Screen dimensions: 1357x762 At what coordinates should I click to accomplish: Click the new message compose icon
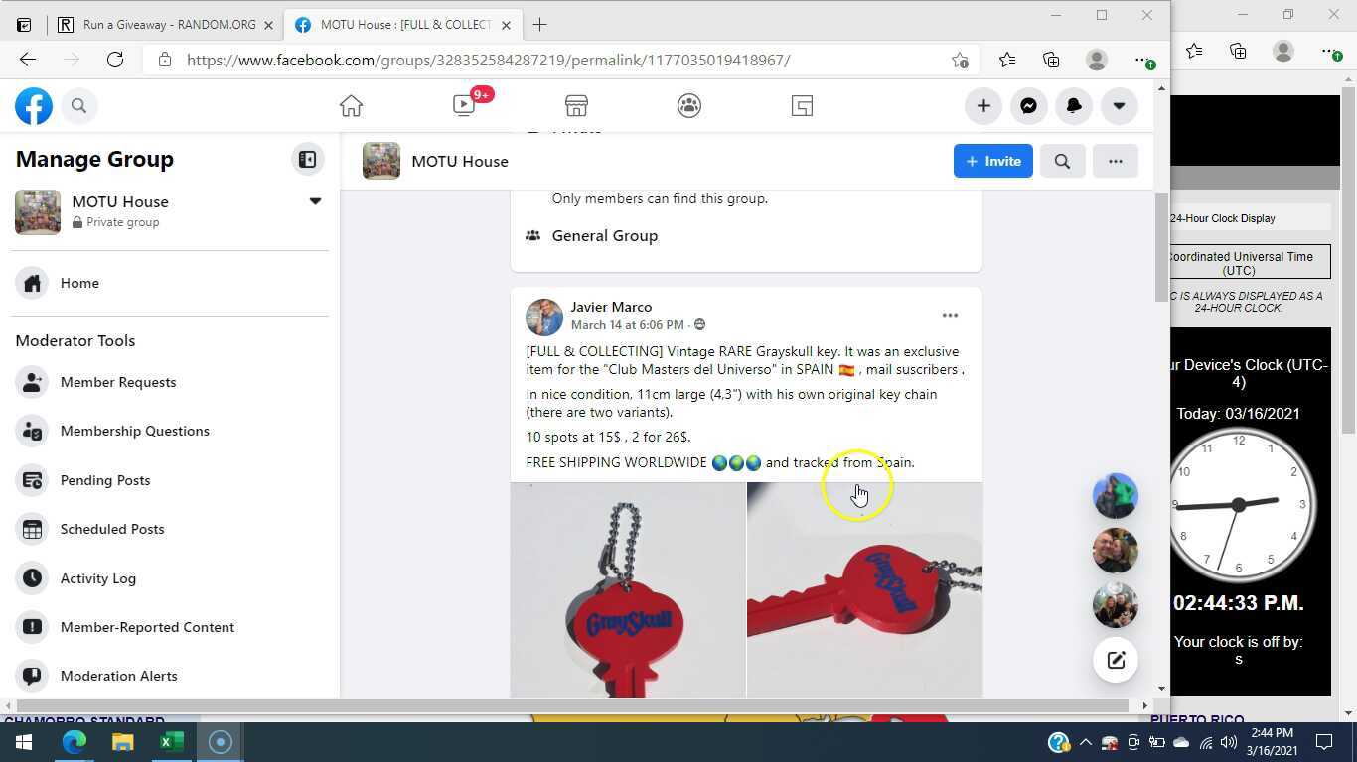[1116, 660]
